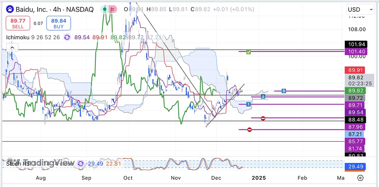Click the blue marker numbered 2

(263, 96)
